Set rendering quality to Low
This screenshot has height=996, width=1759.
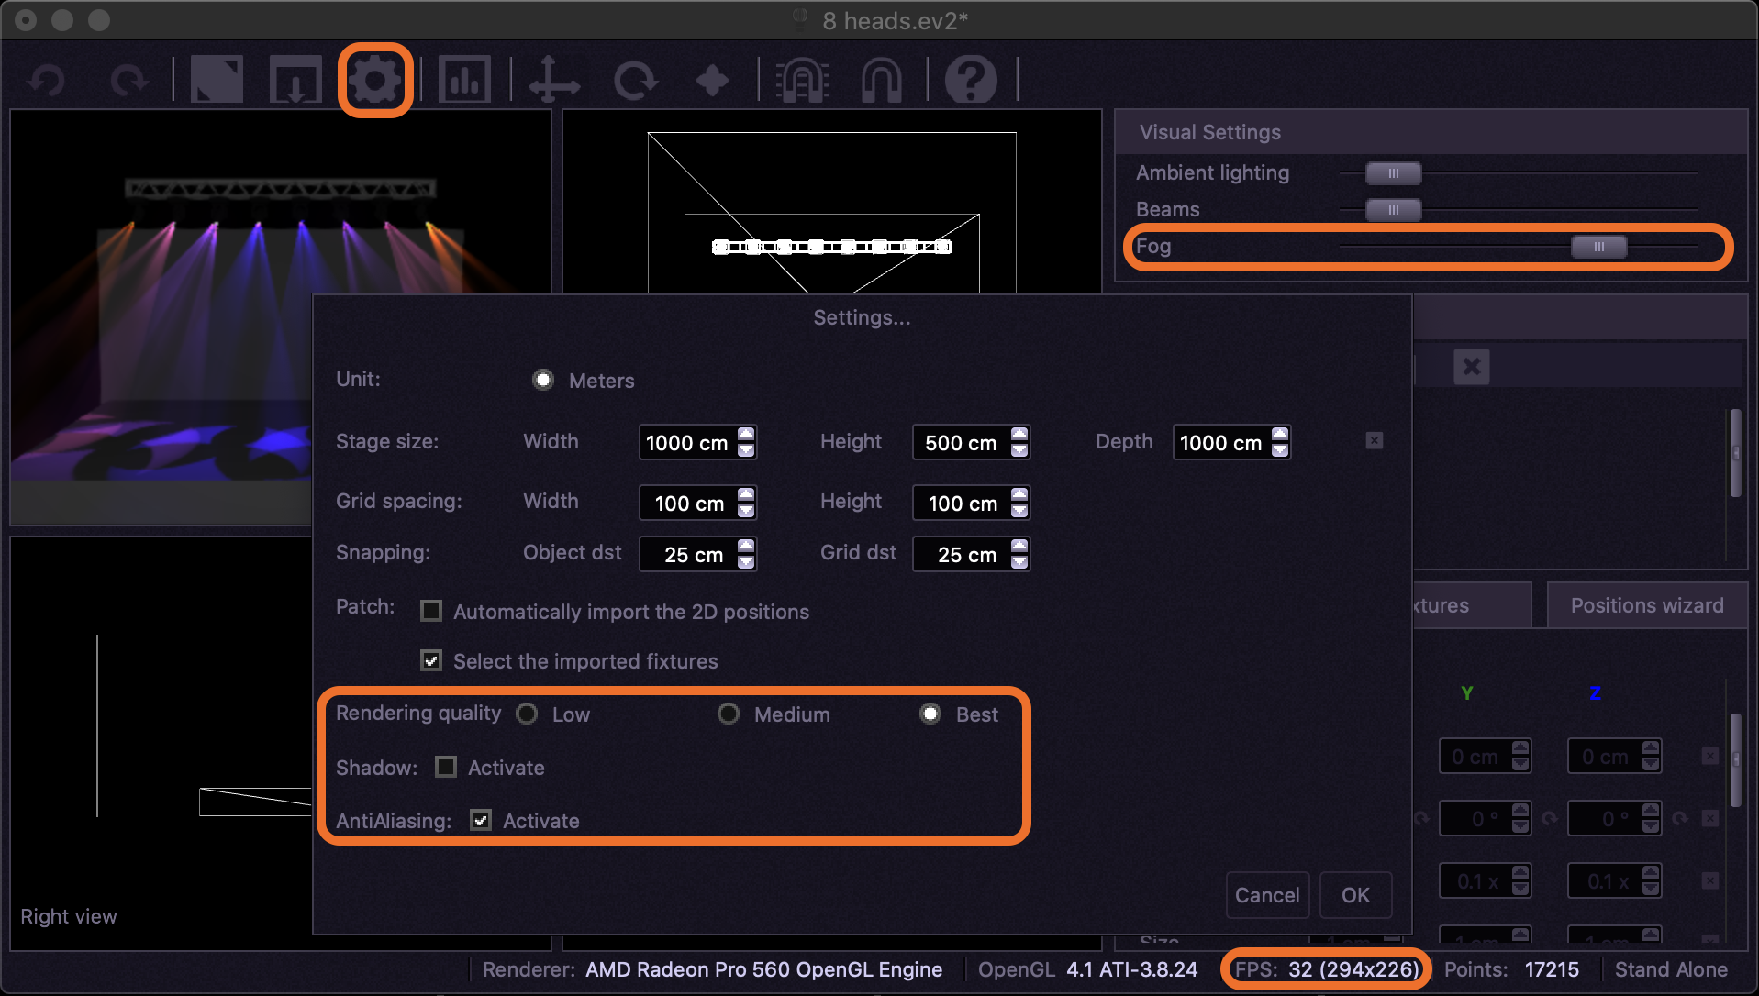[527, 714]
